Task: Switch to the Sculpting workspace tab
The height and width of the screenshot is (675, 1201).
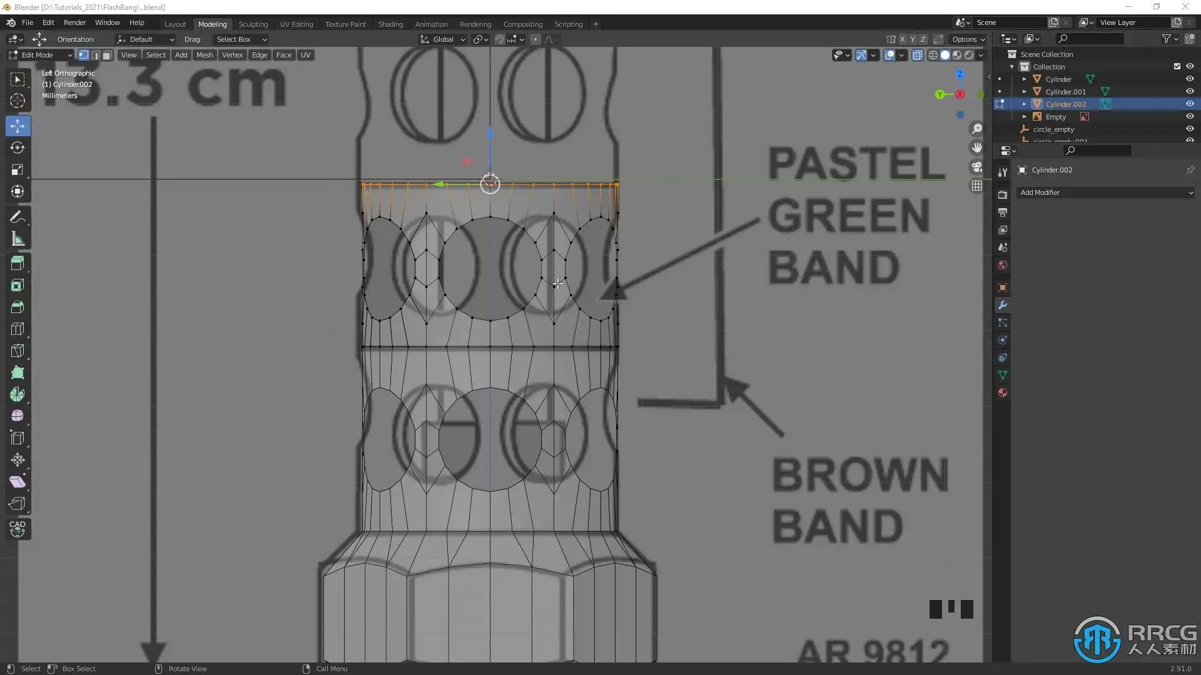Action: pos(253,24)
